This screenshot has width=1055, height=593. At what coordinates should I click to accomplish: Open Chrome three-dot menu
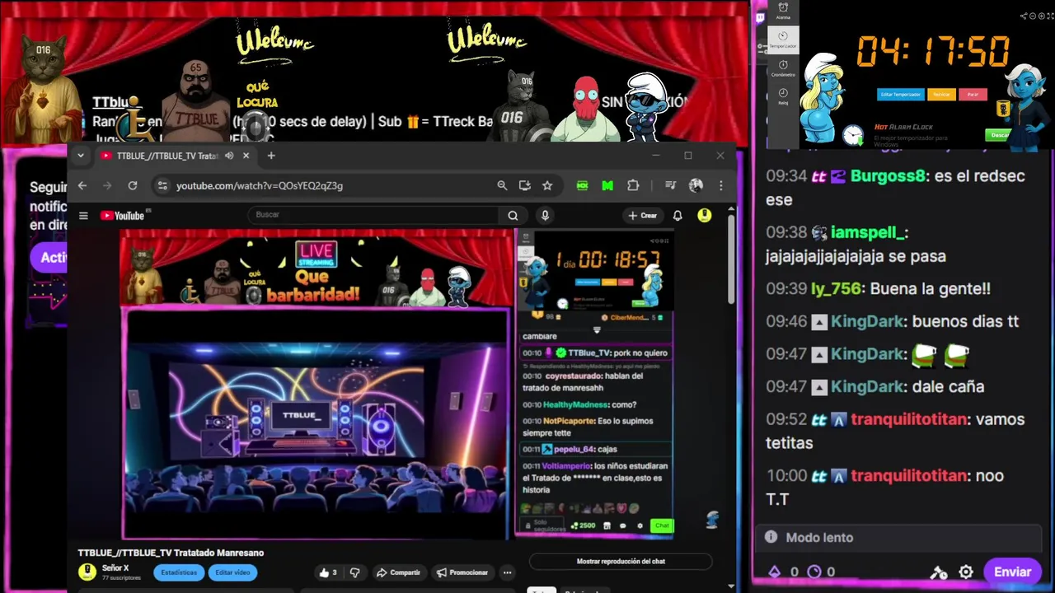click(x=721, y=185)
